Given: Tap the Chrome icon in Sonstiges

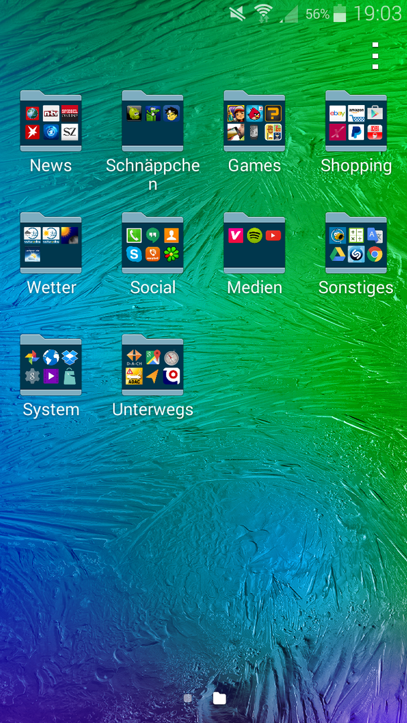Looking at the screenshot, I should pos(375,254).
